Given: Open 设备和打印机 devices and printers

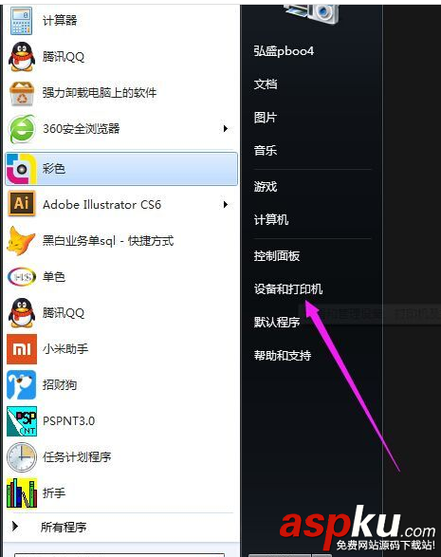Looking at the screenshot, I should [288, 288].
